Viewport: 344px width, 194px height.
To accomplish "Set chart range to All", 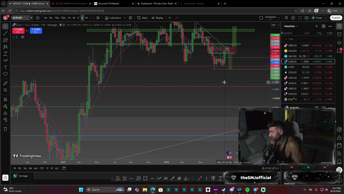I will (x=56, y=168).
